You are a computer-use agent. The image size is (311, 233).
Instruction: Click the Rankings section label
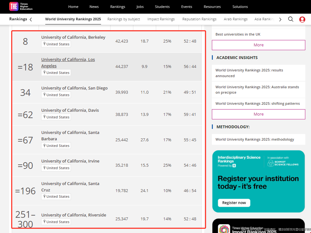click(x=18, y=19)
